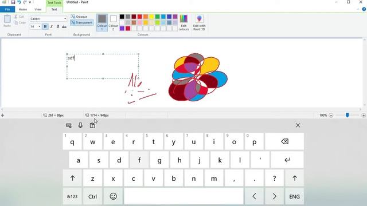Click the Save icon in title bar

pos(13,2)
